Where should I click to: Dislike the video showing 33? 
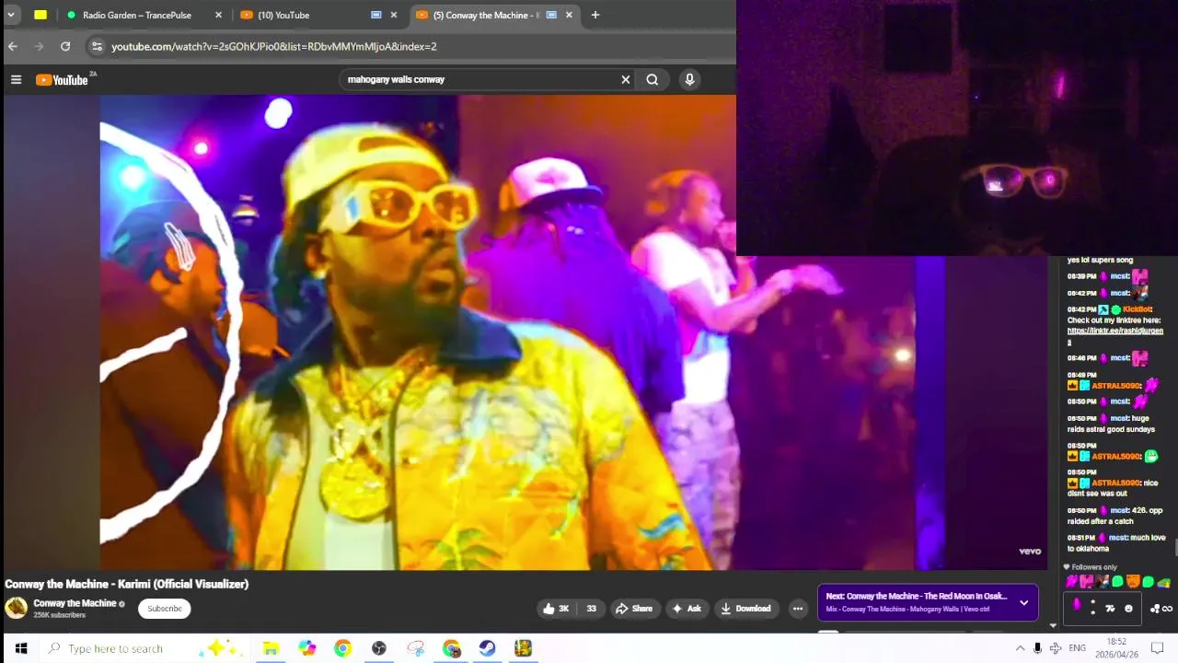click(x=591, y=609)
